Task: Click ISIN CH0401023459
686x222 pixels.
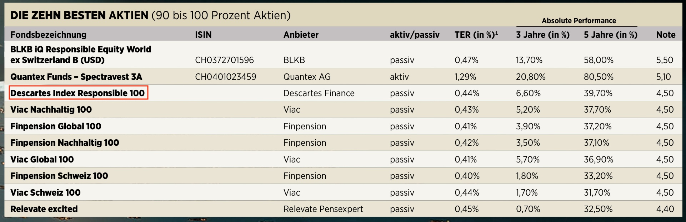Action: click(x=225, y=77)
